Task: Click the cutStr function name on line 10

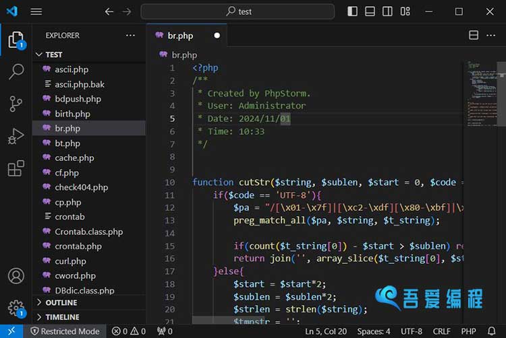Action: (x=254, y=182)
